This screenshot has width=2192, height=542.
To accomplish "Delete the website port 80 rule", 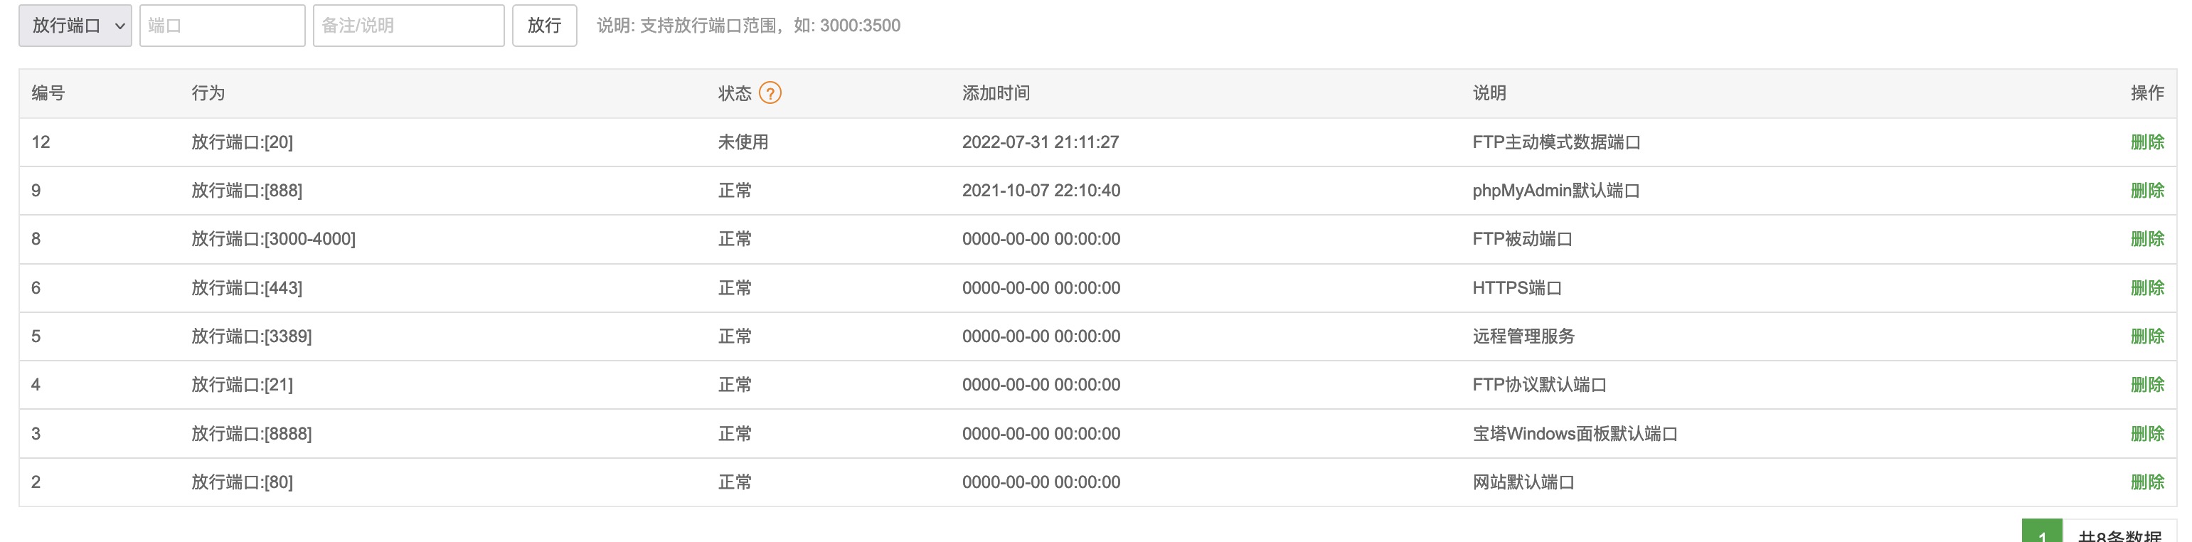I will tap(2147, 482).
